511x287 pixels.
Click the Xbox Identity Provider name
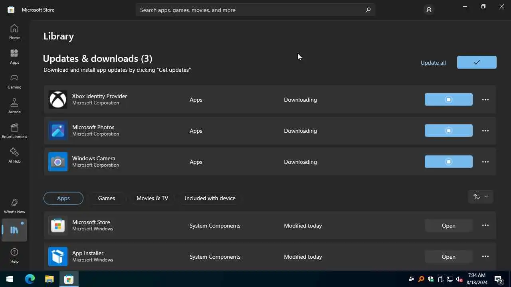point(99,96)
